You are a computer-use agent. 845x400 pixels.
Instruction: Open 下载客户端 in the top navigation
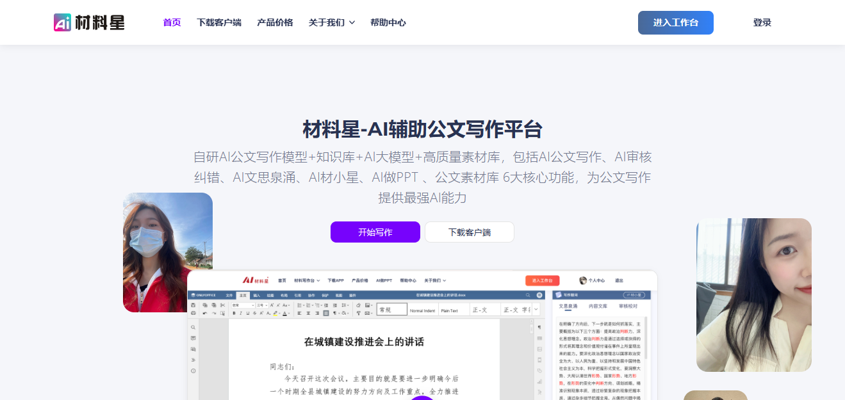click(219, 22)
